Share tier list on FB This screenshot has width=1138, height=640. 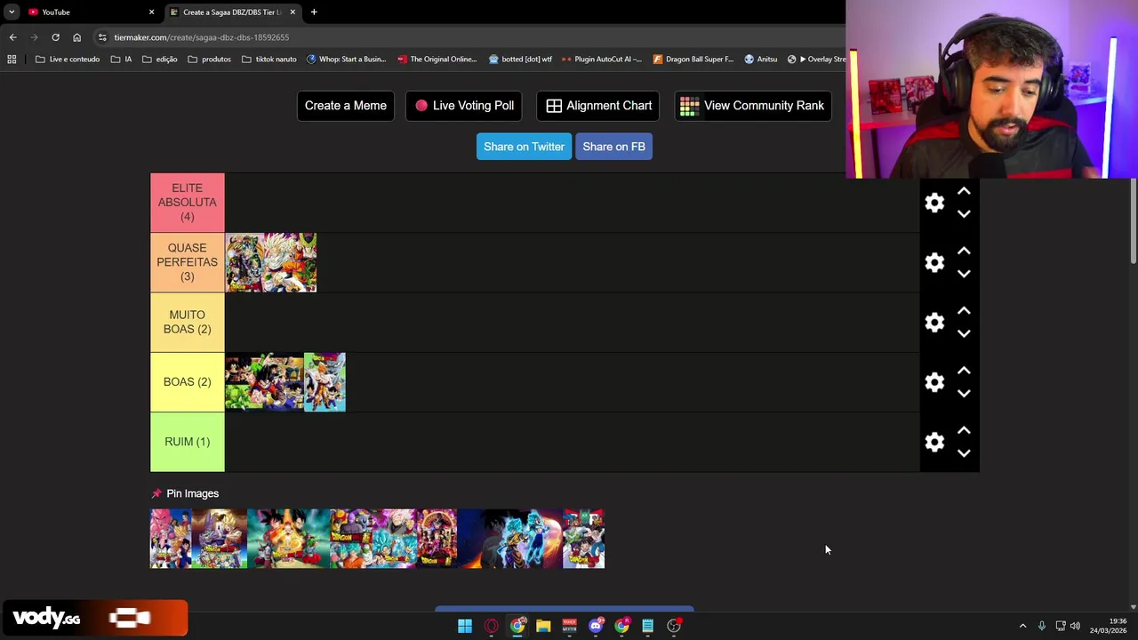click(x=613, y=147)
